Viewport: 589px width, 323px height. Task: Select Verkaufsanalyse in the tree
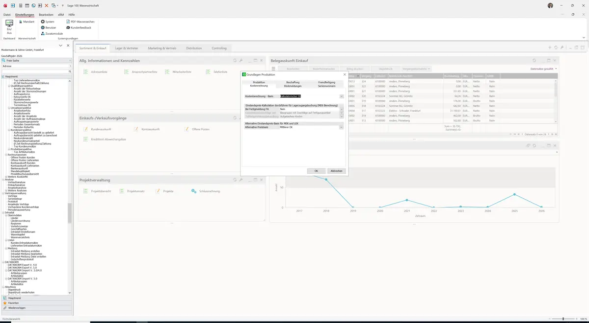pos(17,182)
